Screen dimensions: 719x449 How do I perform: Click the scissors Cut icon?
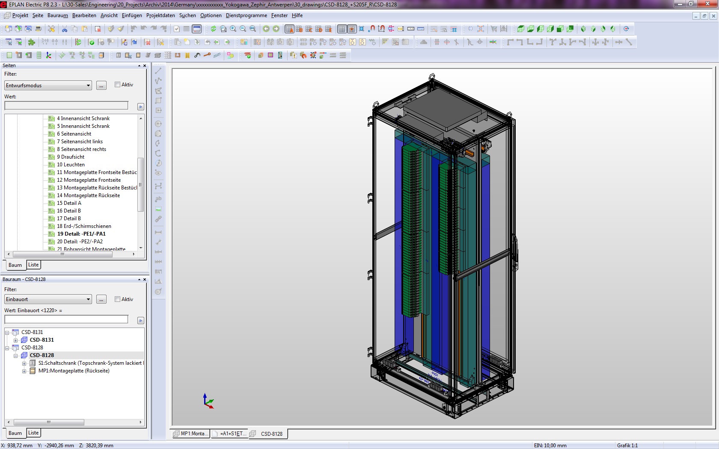coord(65,29)
